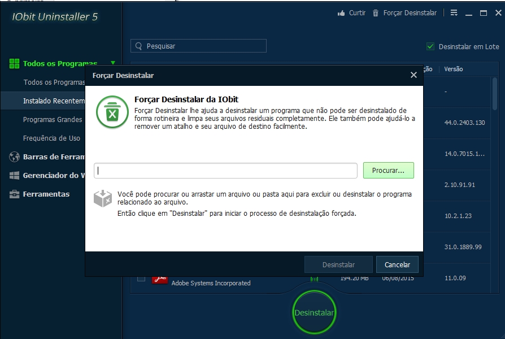Focus the Pesquisar search field
Viewport: 505px width, 339px height.
[x=198, y=46]
